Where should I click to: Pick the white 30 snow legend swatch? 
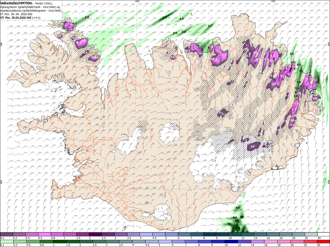coord(323,234)
